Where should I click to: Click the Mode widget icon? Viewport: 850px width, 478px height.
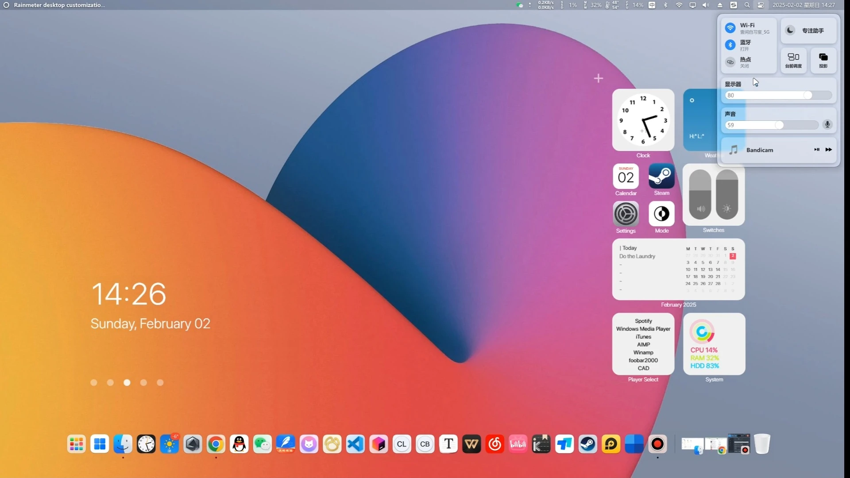click(661, 214)
